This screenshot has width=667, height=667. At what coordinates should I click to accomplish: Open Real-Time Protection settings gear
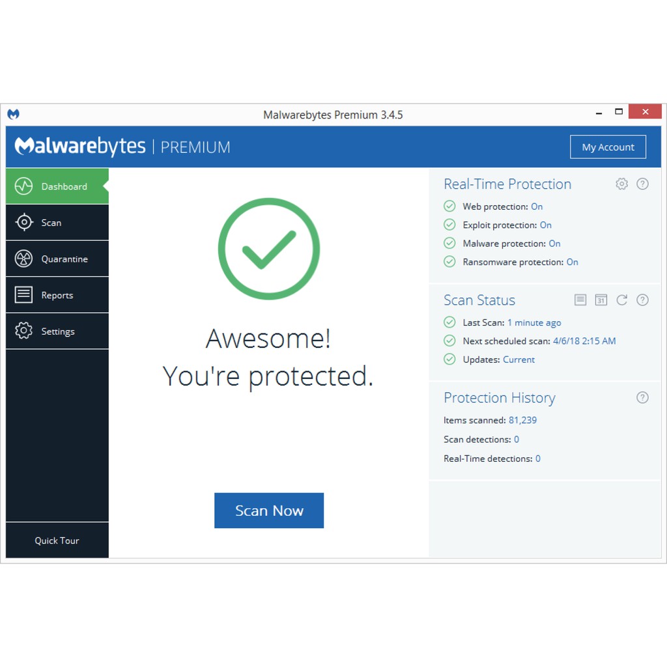621,184
